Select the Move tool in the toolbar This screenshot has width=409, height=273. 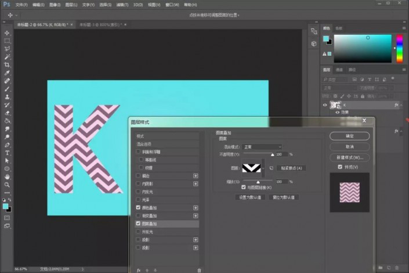click(7, 33)
